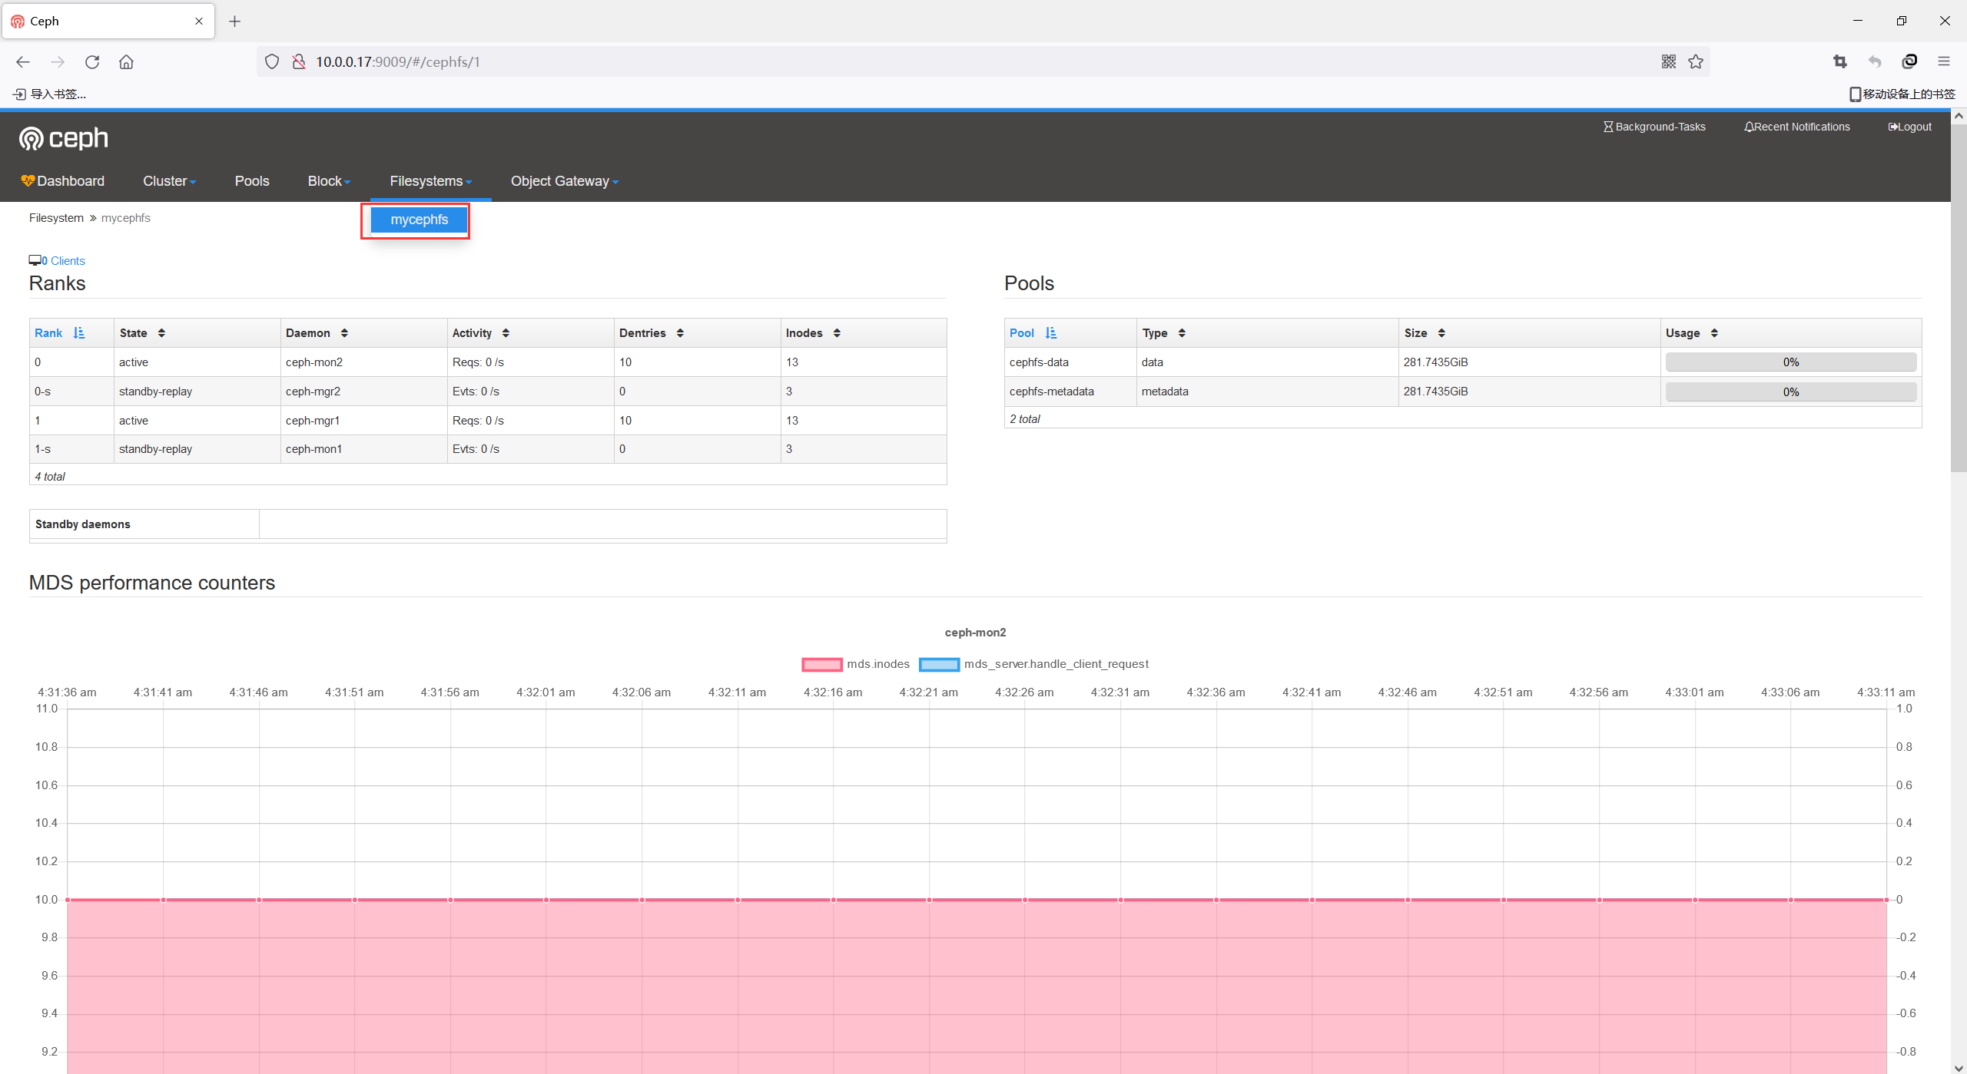Select mycephfs from the Filesystems menu
The height and width of the screenshot is (1074, 1967).
click(419, 220)
